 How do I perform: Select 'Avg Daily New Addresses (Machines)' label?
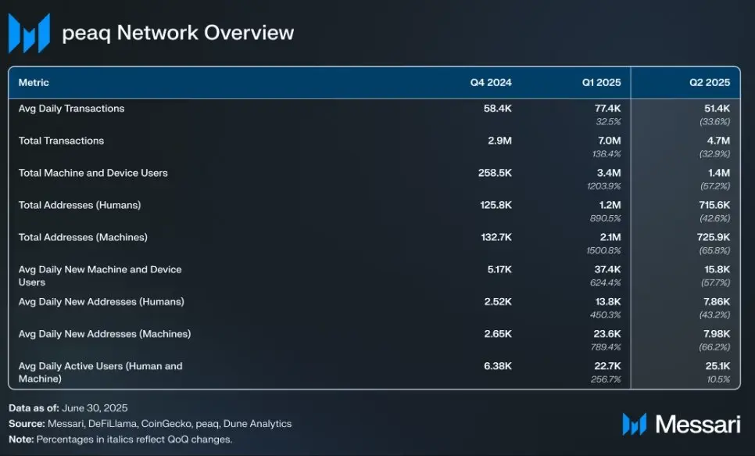pyautogui.click(x=105, y=334)
